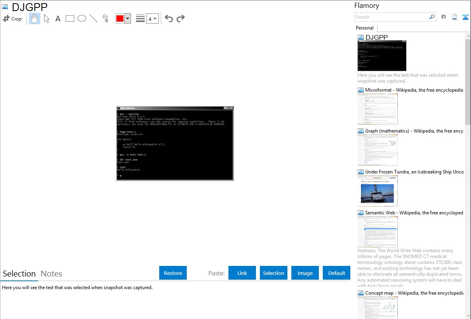The height and width of the screenshot is (319, 471).
Task: Click the DJGPP header icon at top left
Action: tap(5, 6)
